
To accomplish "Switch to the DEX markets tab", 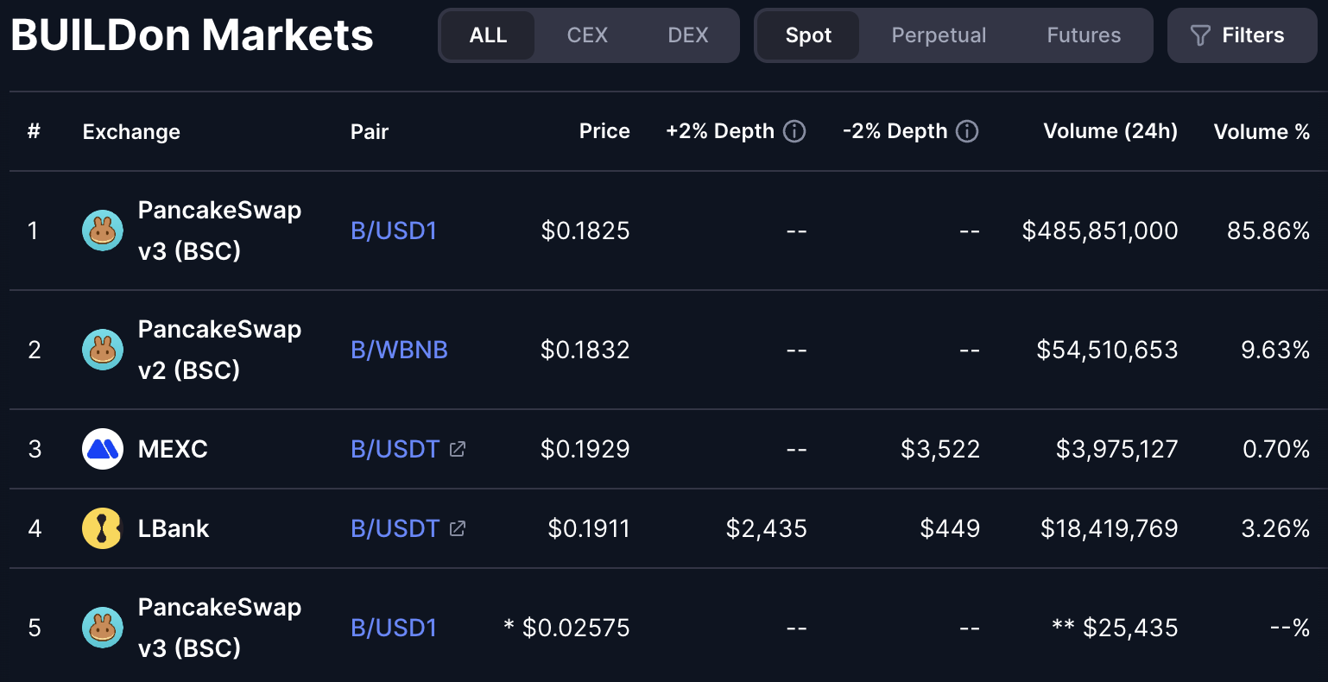I will click(688, 35).
